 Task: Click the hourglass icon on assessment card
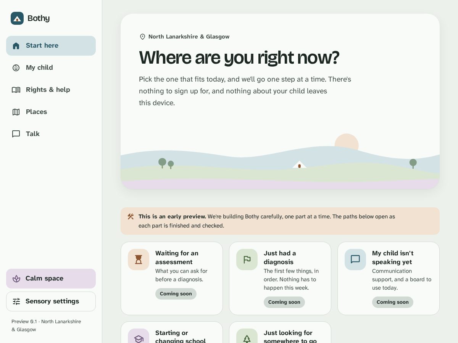[x=139, y=260]
